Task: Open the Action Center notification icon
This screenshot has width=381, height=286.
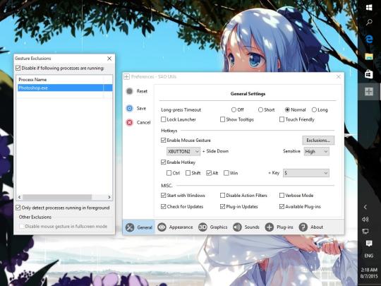Action: tap(369, 243)
